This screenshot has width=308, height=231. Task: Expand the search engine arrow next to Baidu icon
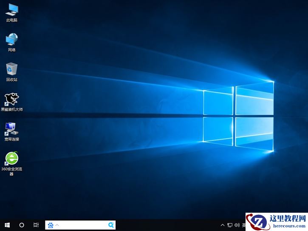(57, 225)
